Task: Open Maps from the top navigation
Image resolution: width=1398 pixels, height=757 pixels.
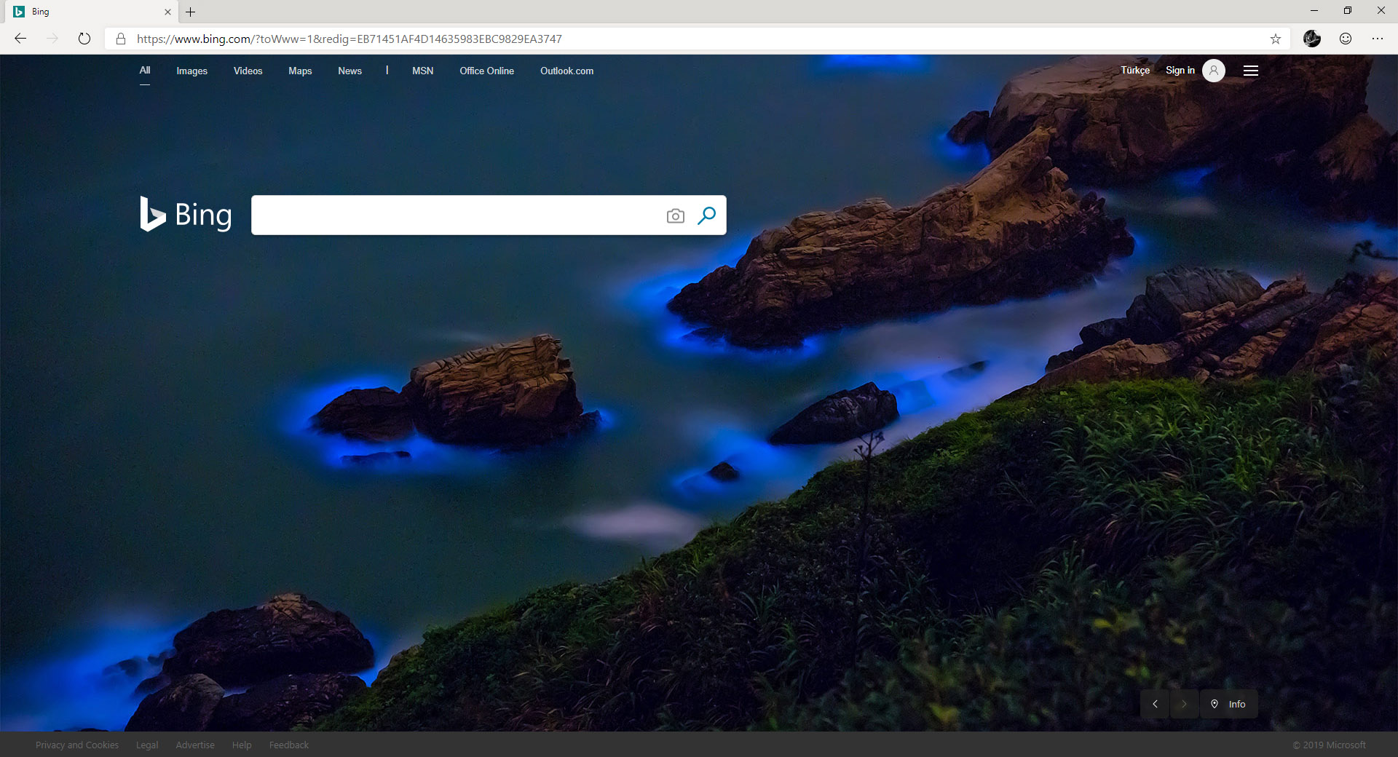Action: (x=300, y=71)
